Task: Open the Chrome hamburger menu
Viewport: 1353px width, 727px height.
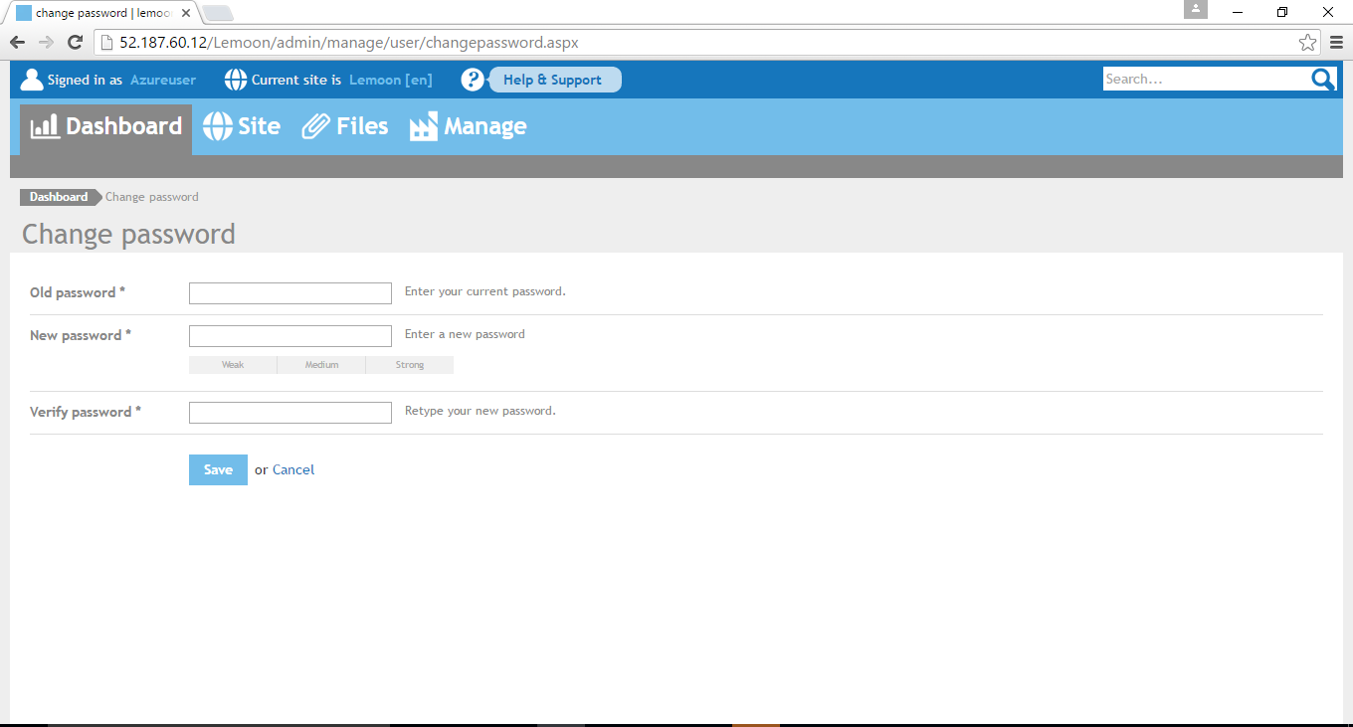Action: point(1336,43)
